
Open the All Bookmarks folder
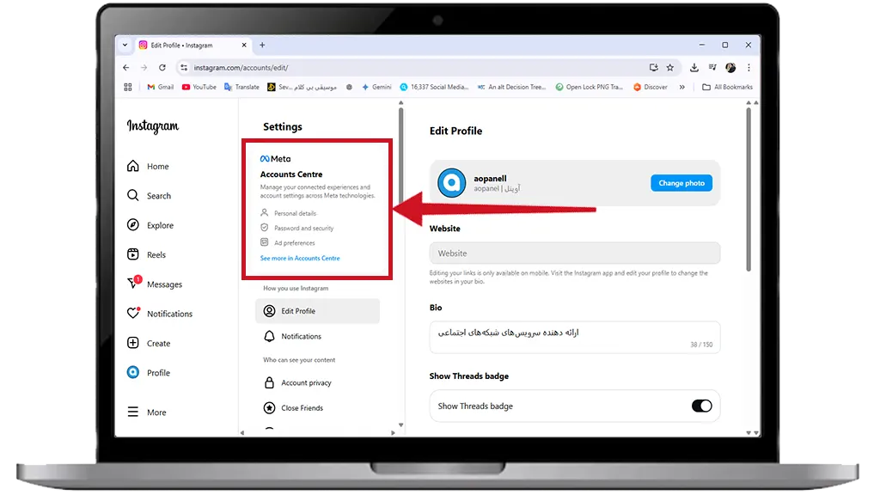(x=727, y=87)
